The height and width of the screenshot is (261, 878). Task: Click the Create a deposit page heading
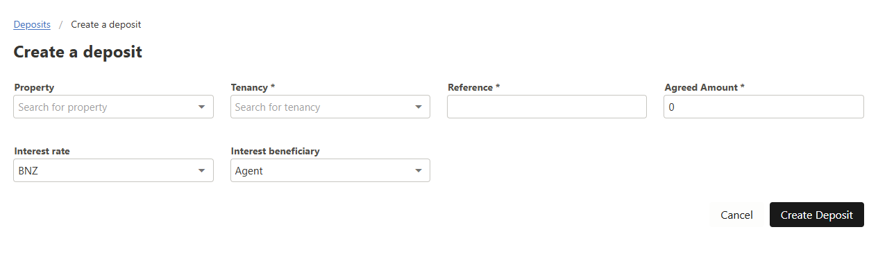78,52
